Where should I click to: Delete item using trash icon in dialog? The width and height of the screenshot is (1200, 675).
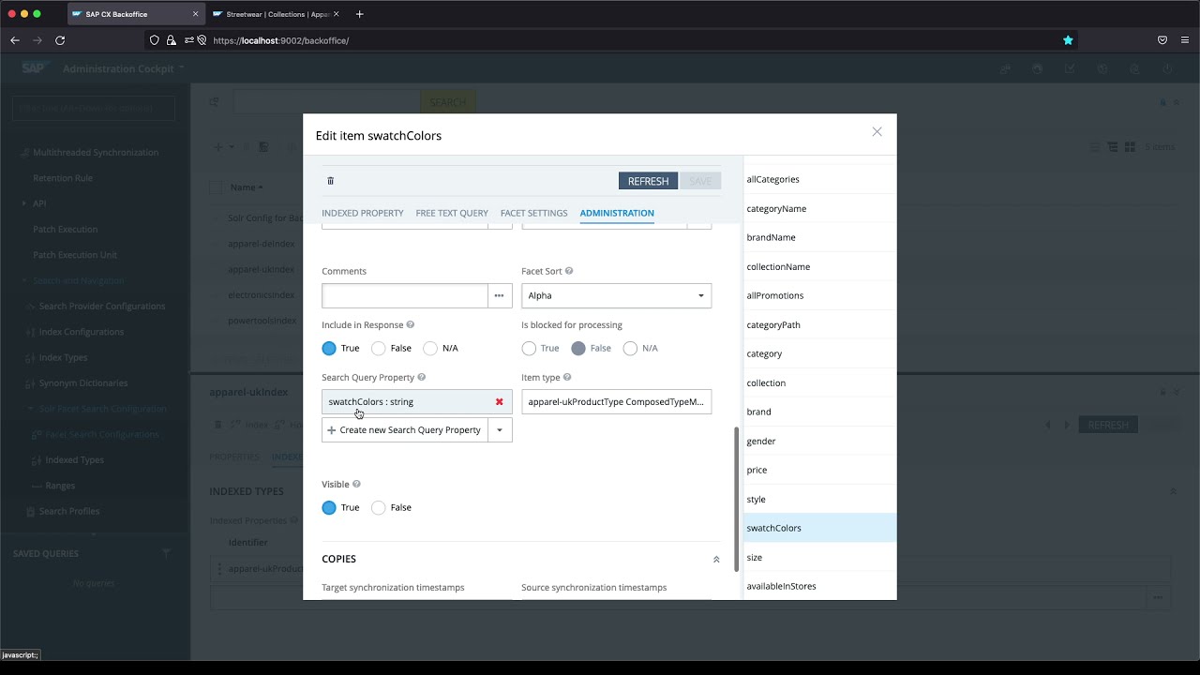(330, 181)
